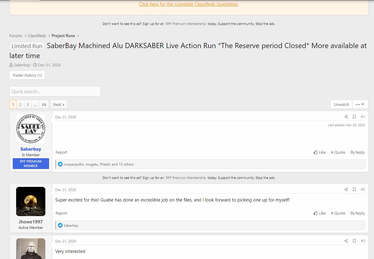The width and height of the screenshot is (374, 259).
Task: Open Jhowe1997's avatar image
Action: [x=31, y=201]
